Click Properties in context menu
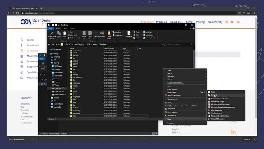264x149 pixels. [185, 123]
